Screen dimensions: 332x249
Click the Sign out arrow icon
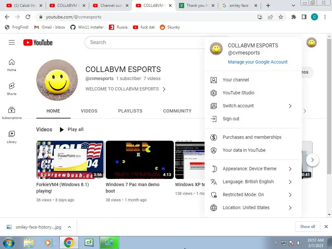pos(214,119)
